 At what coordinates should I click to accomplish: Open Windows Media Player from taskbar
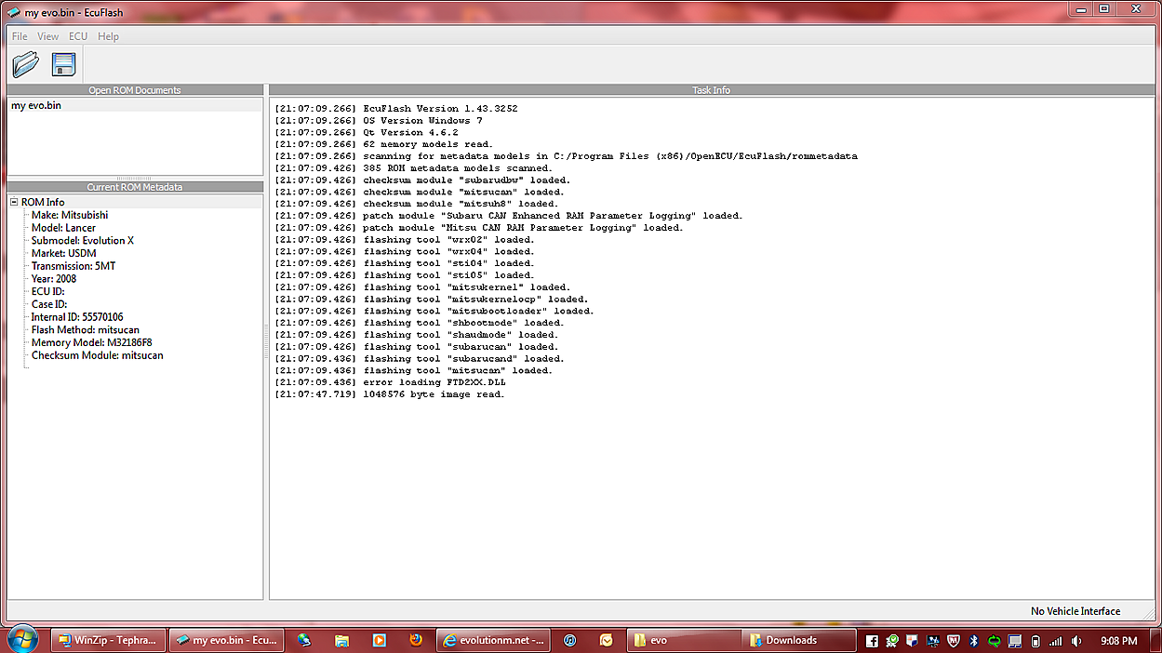click(379, 640)
